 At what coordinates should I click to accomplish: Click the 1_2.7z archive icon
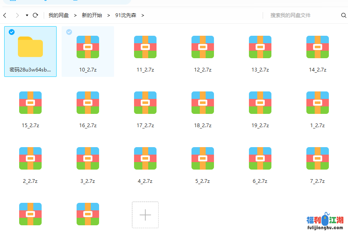tap(318, 103)
